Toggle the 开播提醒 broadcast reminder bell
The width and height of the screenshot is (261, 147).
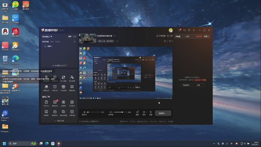tap(161, 36)
